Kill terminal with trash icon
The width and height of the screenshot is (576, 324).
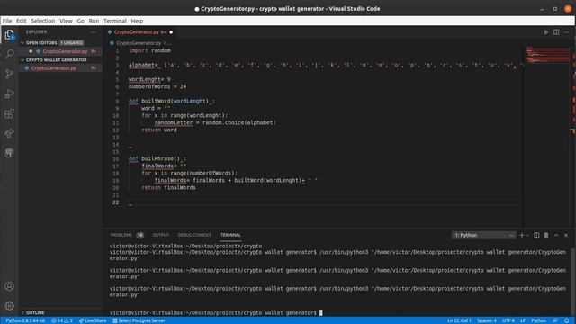[x=546, y=235]
